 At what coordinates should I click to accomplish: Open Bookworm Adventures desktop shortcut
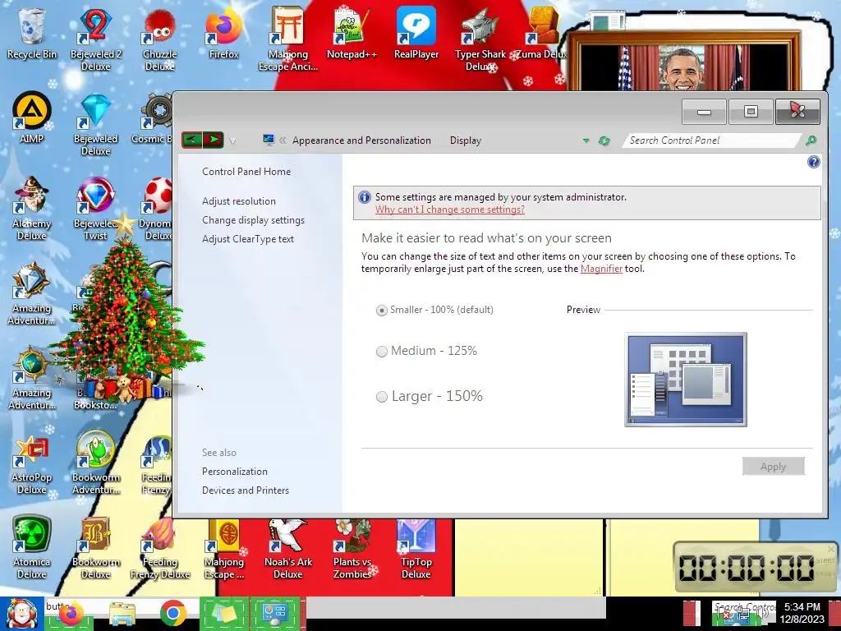96,463
